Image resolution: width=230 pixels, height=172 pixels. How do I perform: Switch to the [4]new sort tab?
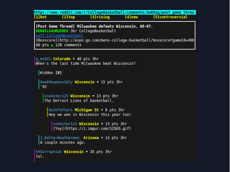131,17
